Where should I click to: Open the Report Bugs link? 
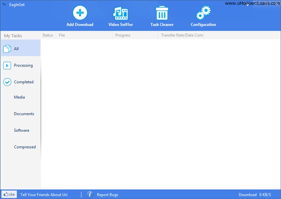(x=108, y=194)
